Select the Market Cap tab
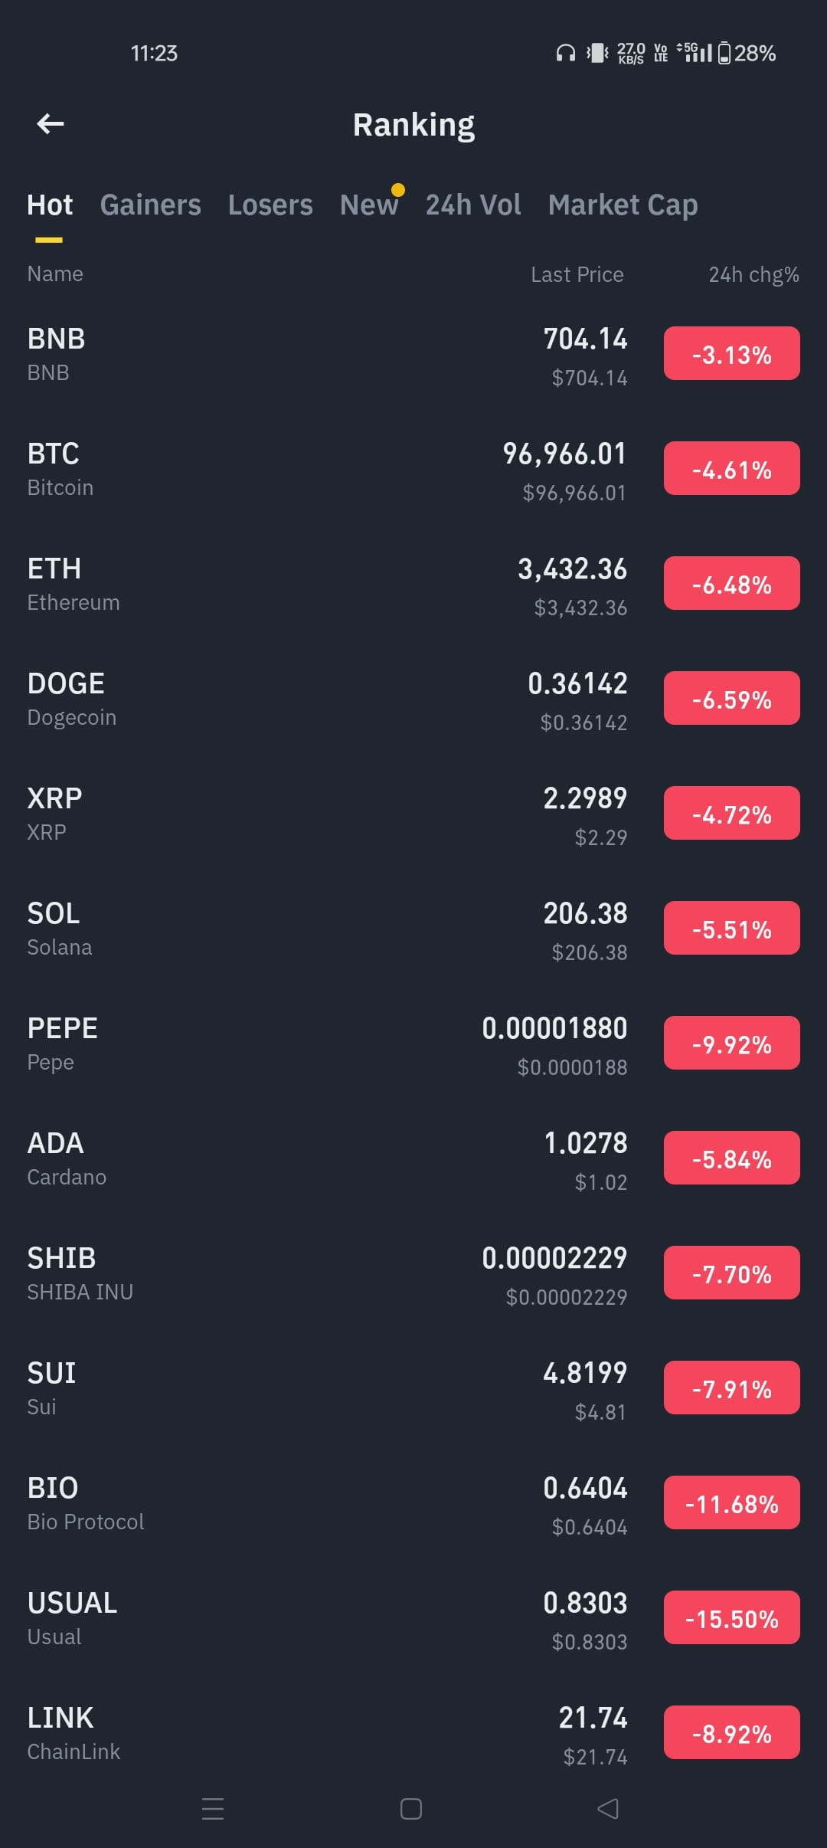Screen dimensions: 827x1848 [623, 205]
